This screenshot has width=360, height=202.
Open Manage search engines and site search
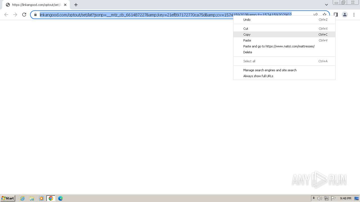[x=284, y=70]
